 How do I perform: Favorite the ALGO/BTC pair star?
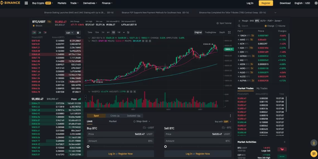(238, 73)
